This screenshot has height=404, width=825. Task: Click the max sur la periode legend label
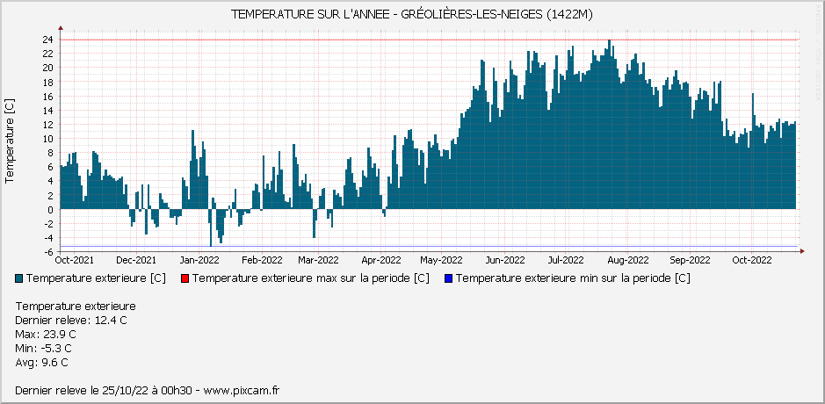pos(311,278)
